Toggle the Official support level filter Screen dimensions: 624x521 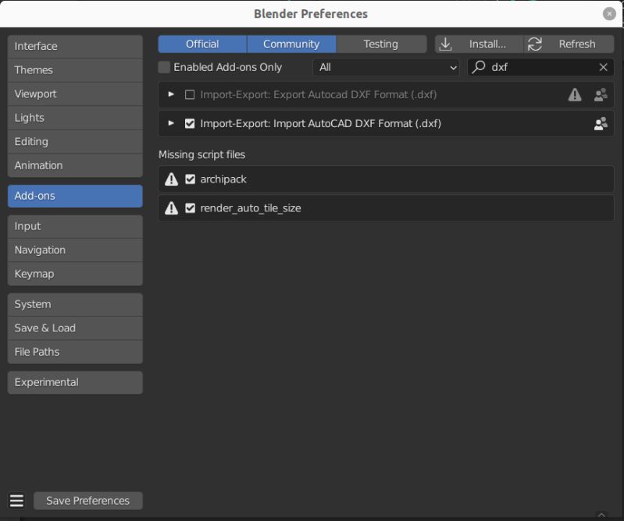(x=202, y=44)
